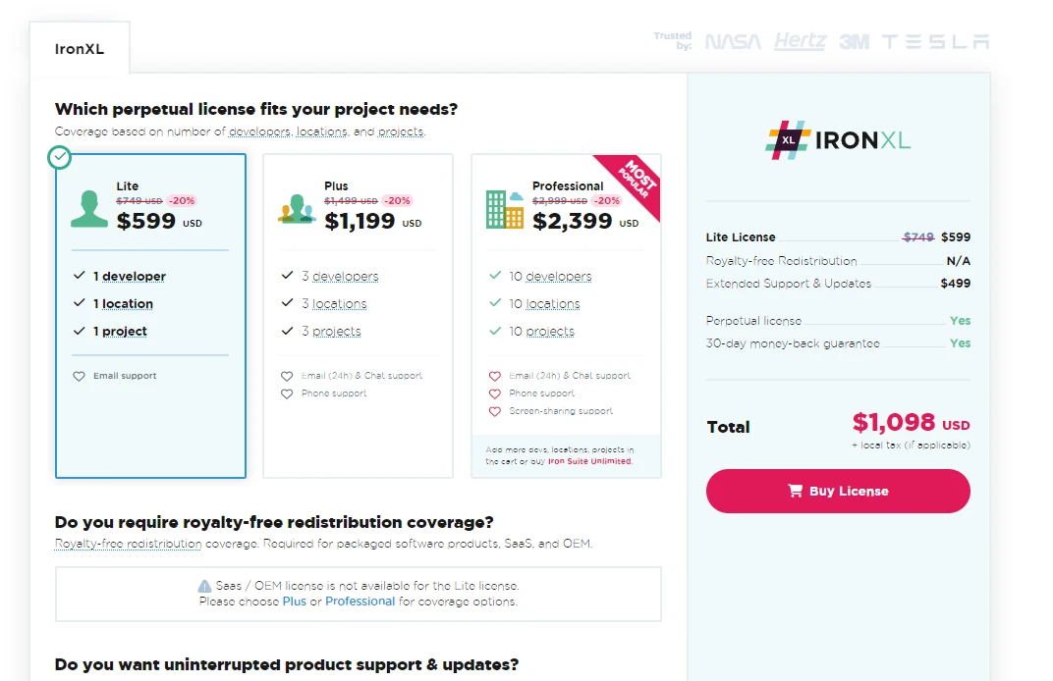Click the Plus link in SaaS notice
1053x681 pixels.
295,602
